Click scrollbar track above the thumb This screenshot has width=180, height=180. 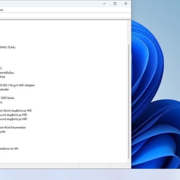[x=129, y=32]
